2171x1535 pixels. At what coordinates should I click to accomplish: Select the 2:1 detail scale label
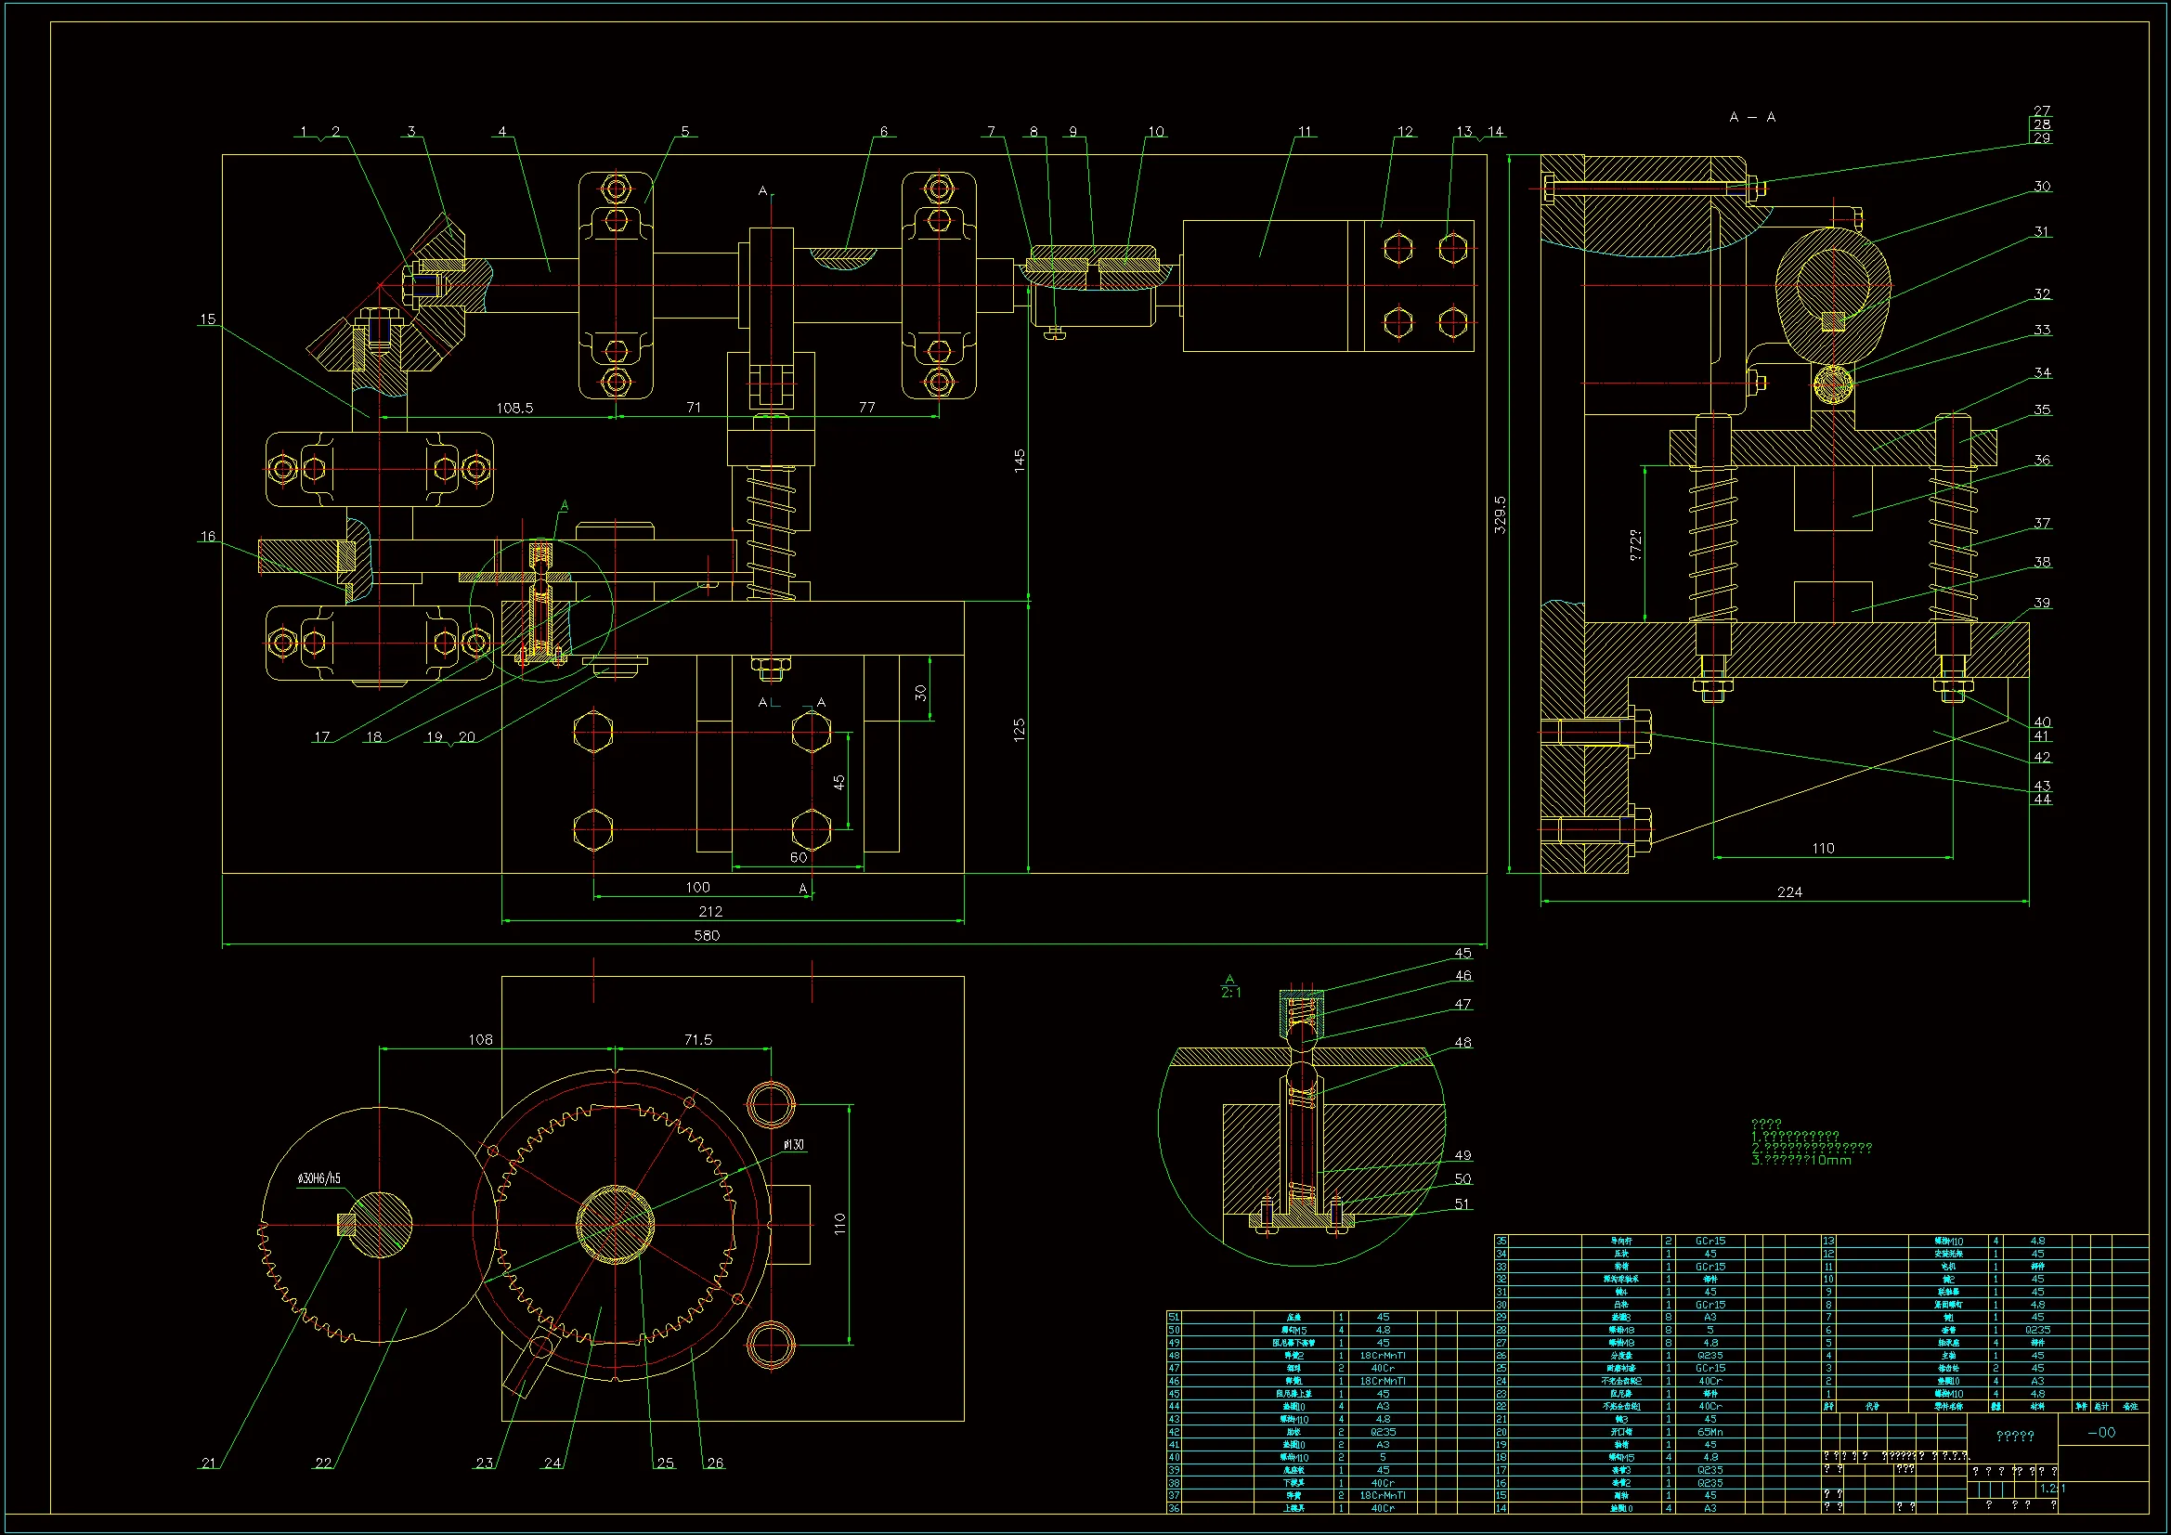click(x=1230, y=992)
